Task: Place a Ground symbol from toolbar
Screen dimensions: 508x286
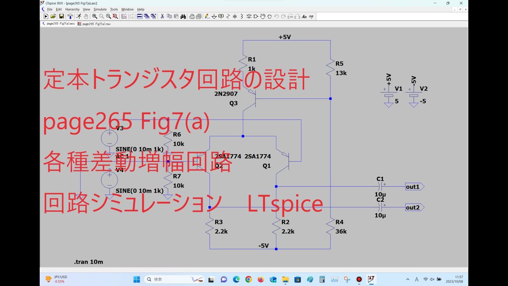Action: click(x=214, y=16)
